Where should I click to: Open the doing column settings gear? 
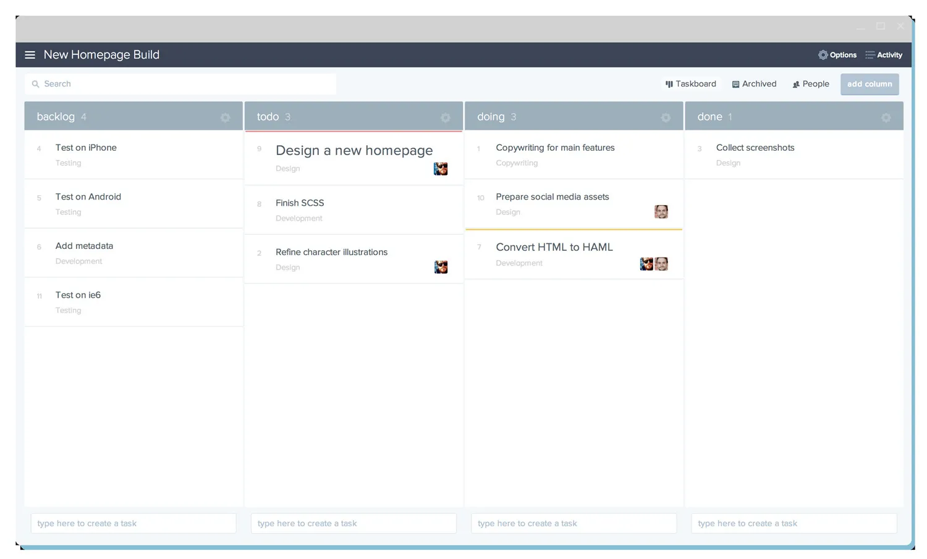666,117
